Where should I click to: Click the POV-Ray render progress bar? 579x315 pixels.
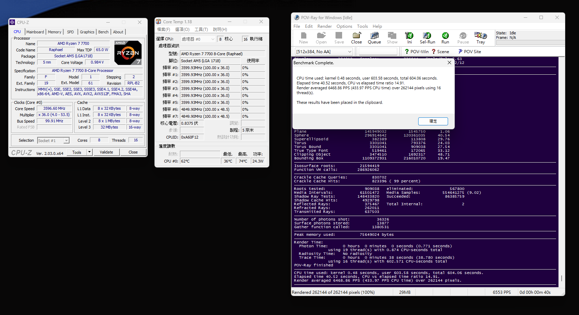pyautogui.click(x=530, y=43)
